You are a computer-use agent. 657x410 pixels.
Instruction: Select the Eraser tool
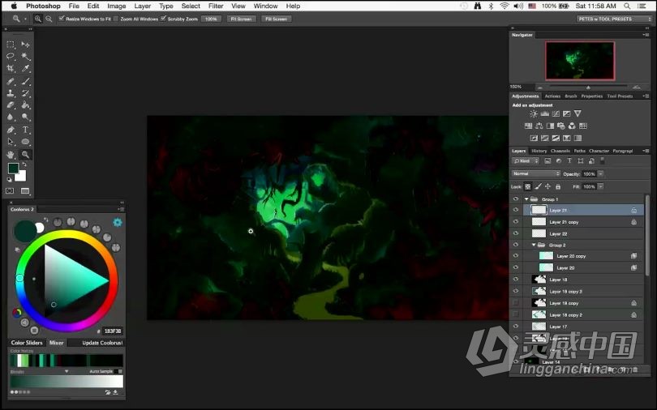[11, 105]
